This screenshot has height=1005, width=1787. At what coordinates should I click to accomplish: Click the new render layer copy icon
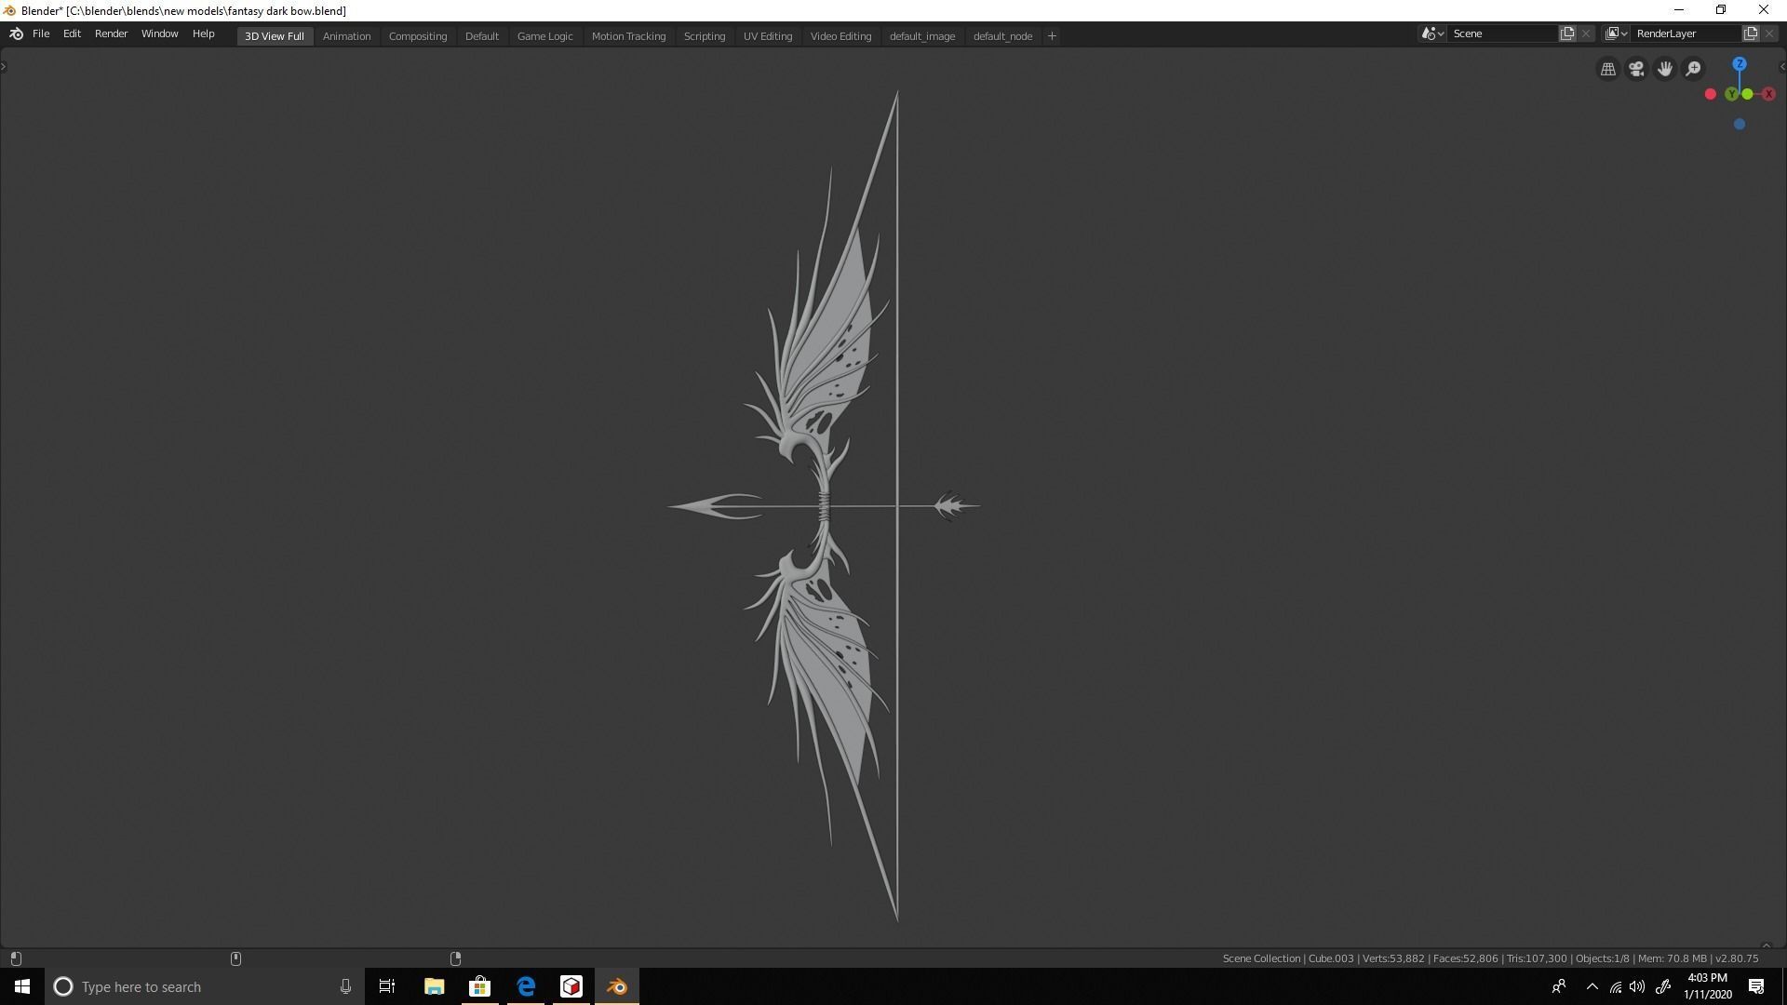click(x=1751, y=33)
